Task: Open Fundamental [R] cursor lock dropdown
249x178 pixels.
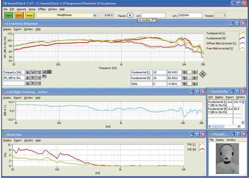Action: coord(195,78)
